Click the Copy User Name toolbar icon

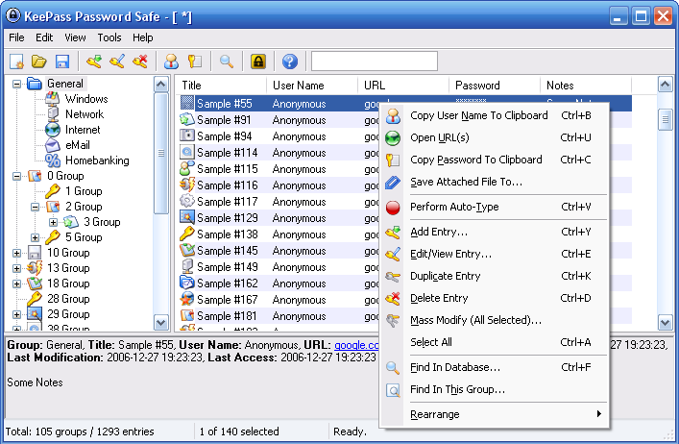point(172,62)
